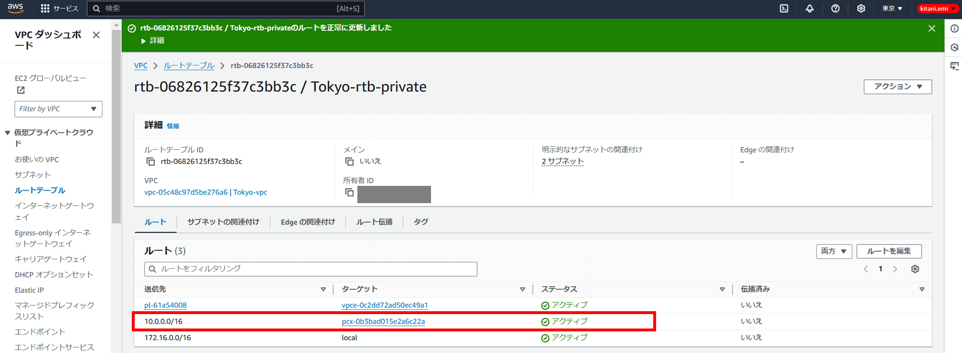
Task: Launch CloudShell from the top bar
Action: point(784,9)
